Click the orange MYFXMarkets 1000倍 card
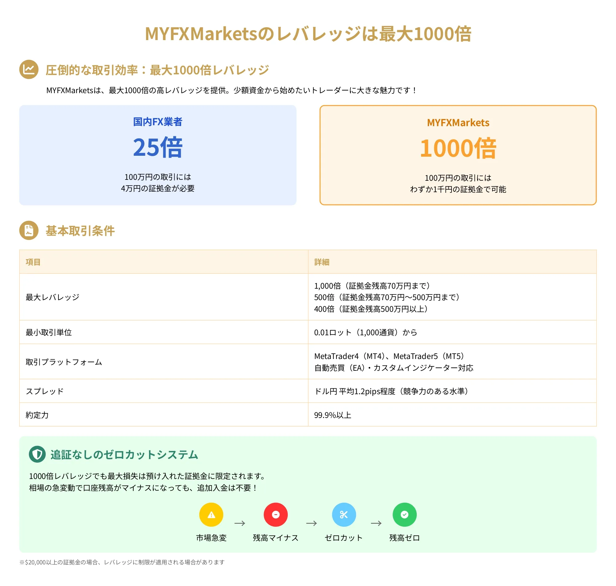The image size is (616, 586). 458,155
